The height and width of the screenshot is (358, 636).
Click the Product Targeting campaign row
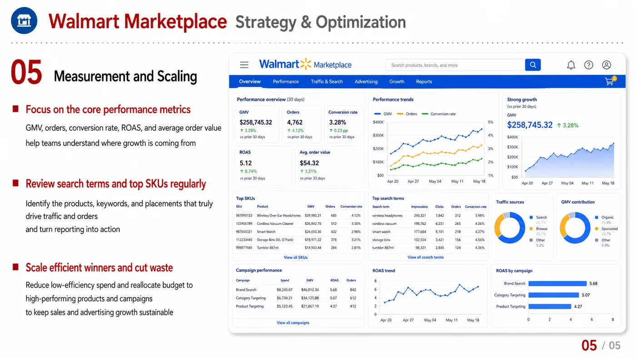tap(296, 306)
